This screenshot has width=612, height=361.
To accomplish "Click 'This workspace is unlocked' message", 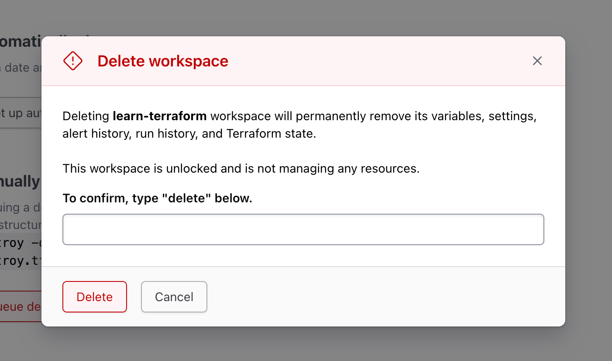I will 241,169.
